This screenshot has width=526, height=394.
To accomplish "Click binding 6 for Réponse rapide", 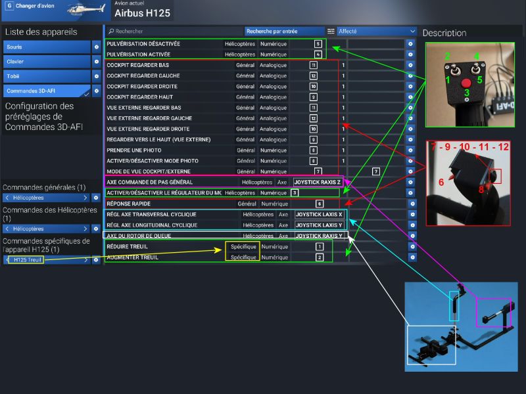I will coord(320,204).
